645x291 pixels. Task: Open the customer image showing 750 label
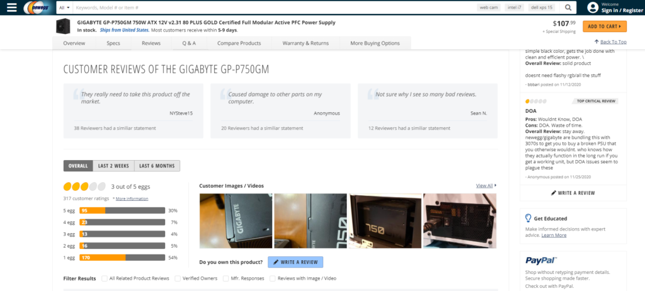[385, 221]
